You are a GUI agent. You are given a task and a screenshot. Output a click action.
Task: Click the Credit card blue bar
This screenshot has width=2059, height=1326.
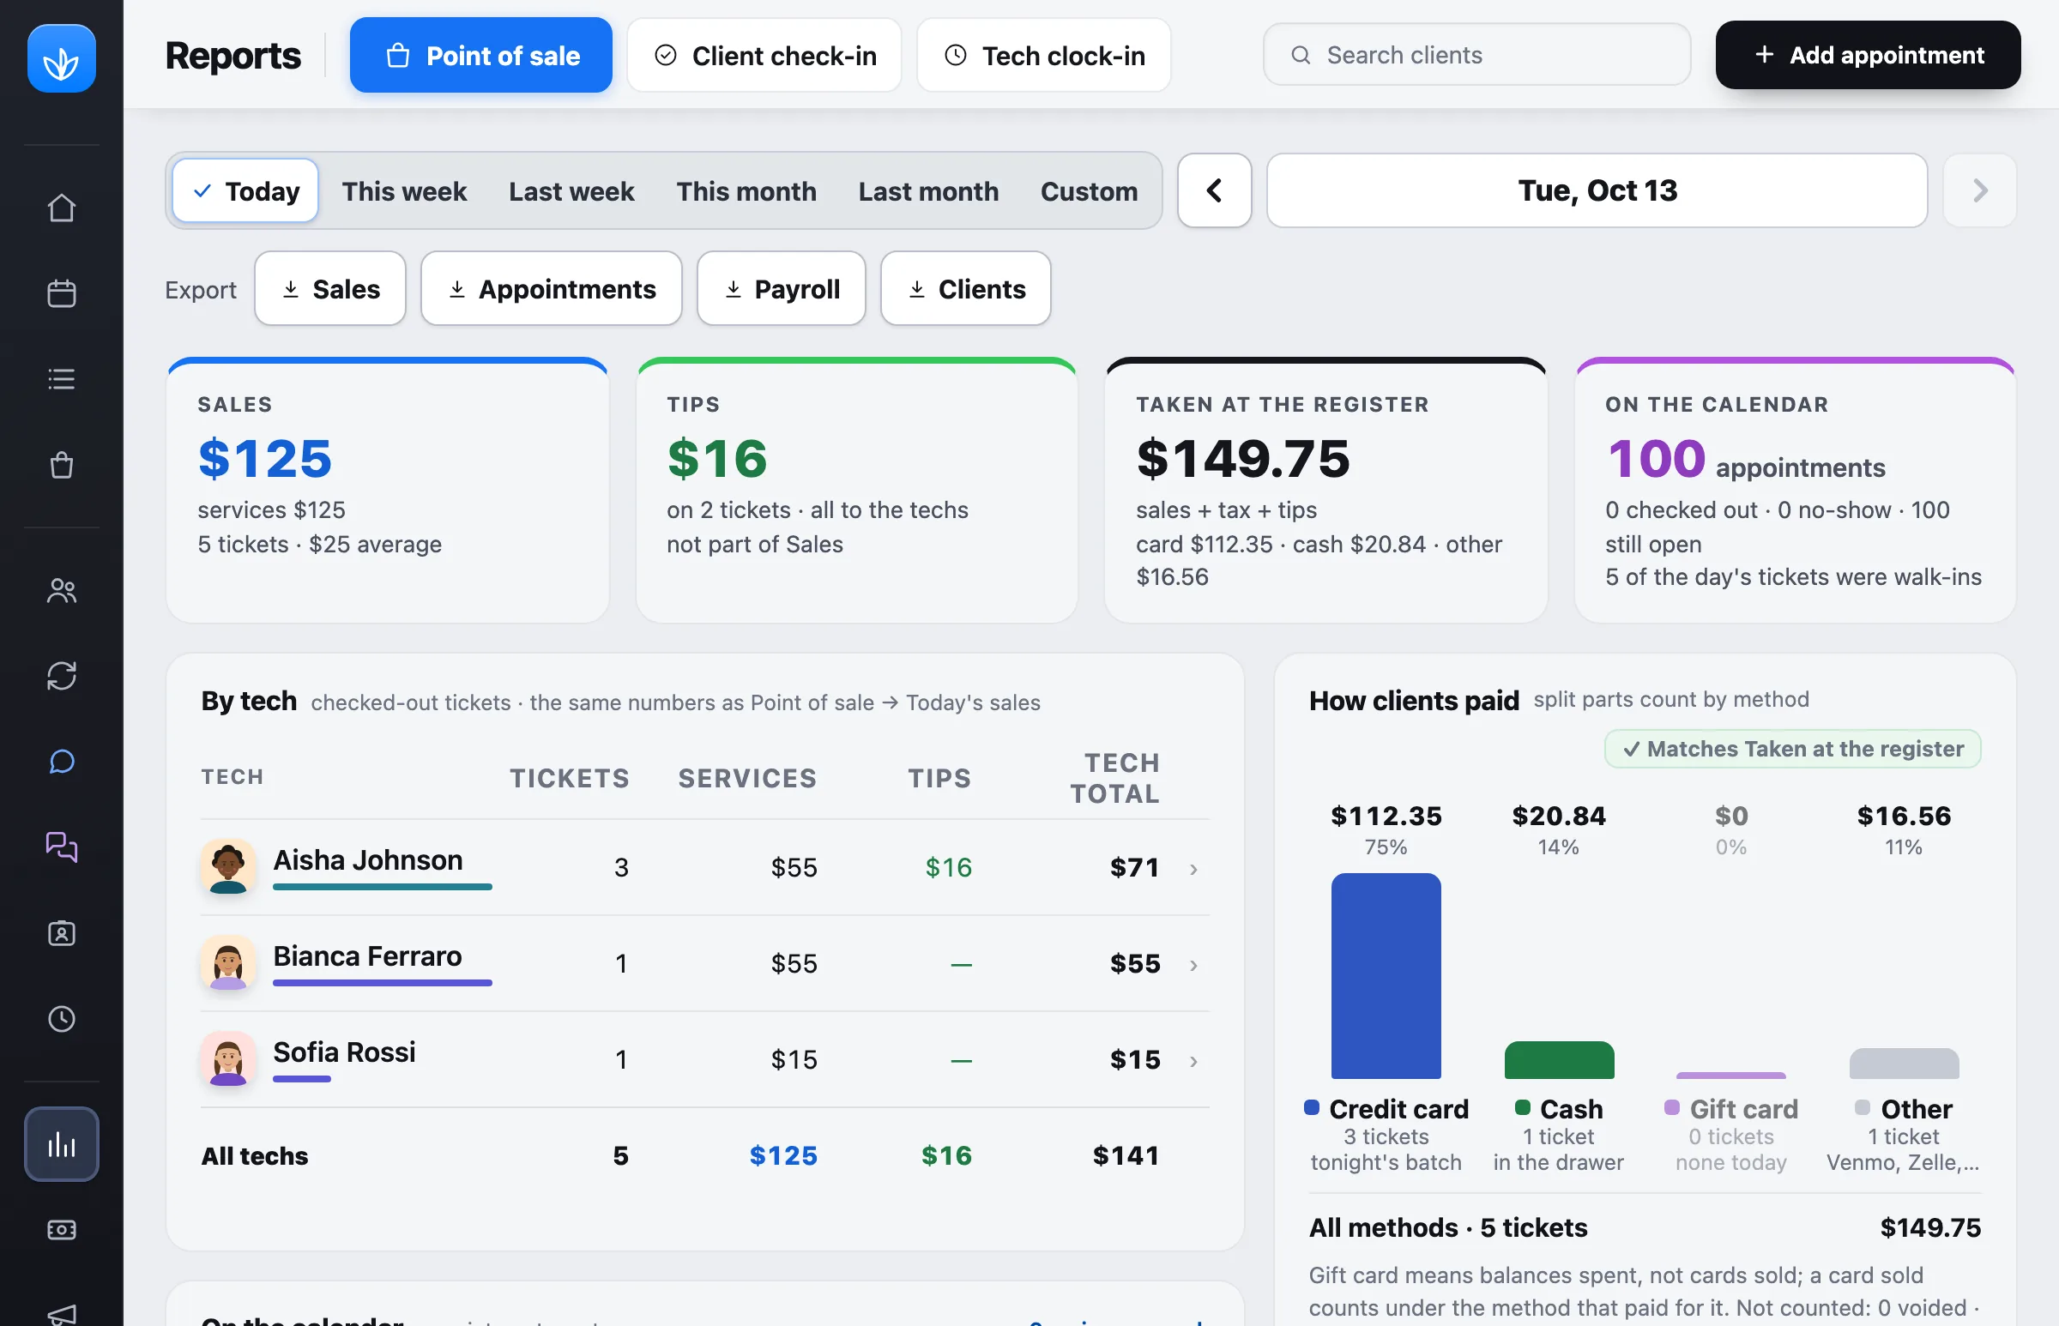pos(1386,975)
